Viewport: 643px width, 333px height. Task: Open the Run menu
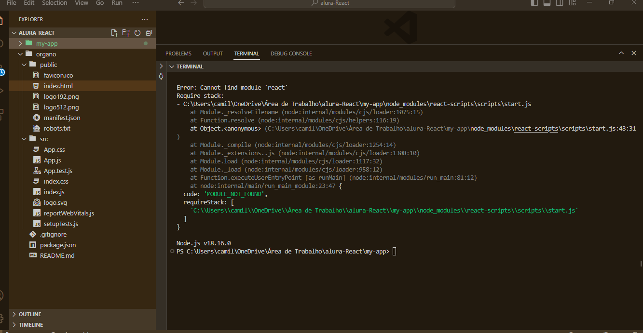point(117,3)
